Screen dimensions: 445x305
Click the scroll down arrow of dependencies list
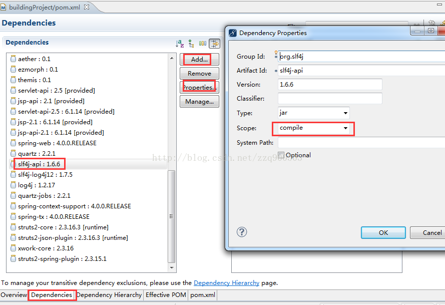172,267
